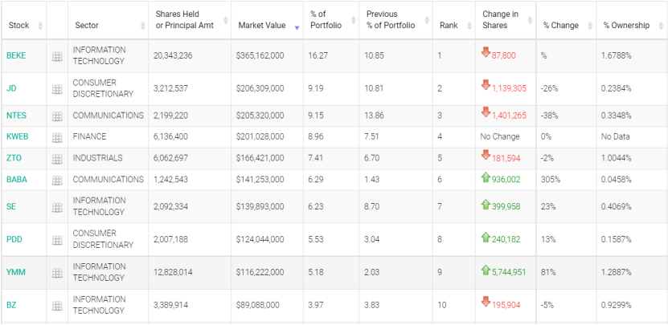The width and height of the screenshot is (668, 325).
Task: Sort by the Stock column header
Action: pos(18,26)
